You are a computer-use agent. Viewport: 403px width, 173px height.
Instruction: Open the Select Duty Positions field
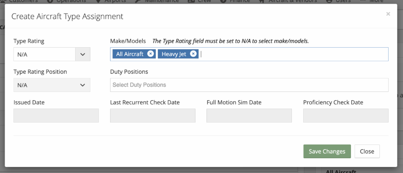[249, 85]
